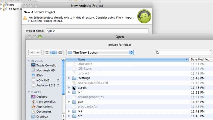Eject the NO NAME volume
The width and height of the screenshot is (213, 120).
(58, 80)
